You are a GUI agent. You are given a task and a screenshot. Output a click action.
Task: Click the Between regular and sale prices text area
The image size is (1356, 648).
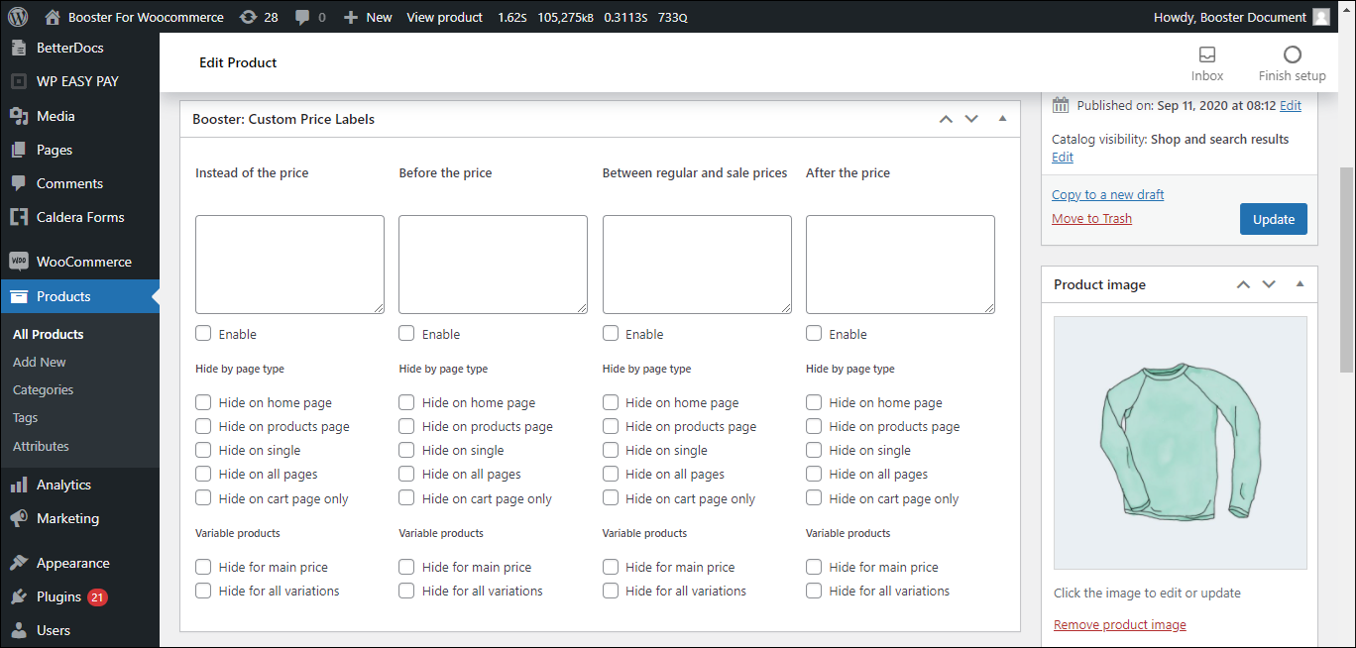click(x=697, y=265)
